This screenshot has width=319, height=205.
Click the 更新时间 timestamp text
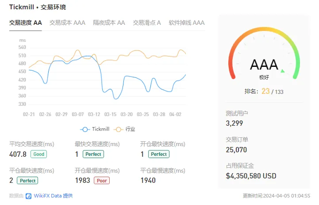click(277, 196)
